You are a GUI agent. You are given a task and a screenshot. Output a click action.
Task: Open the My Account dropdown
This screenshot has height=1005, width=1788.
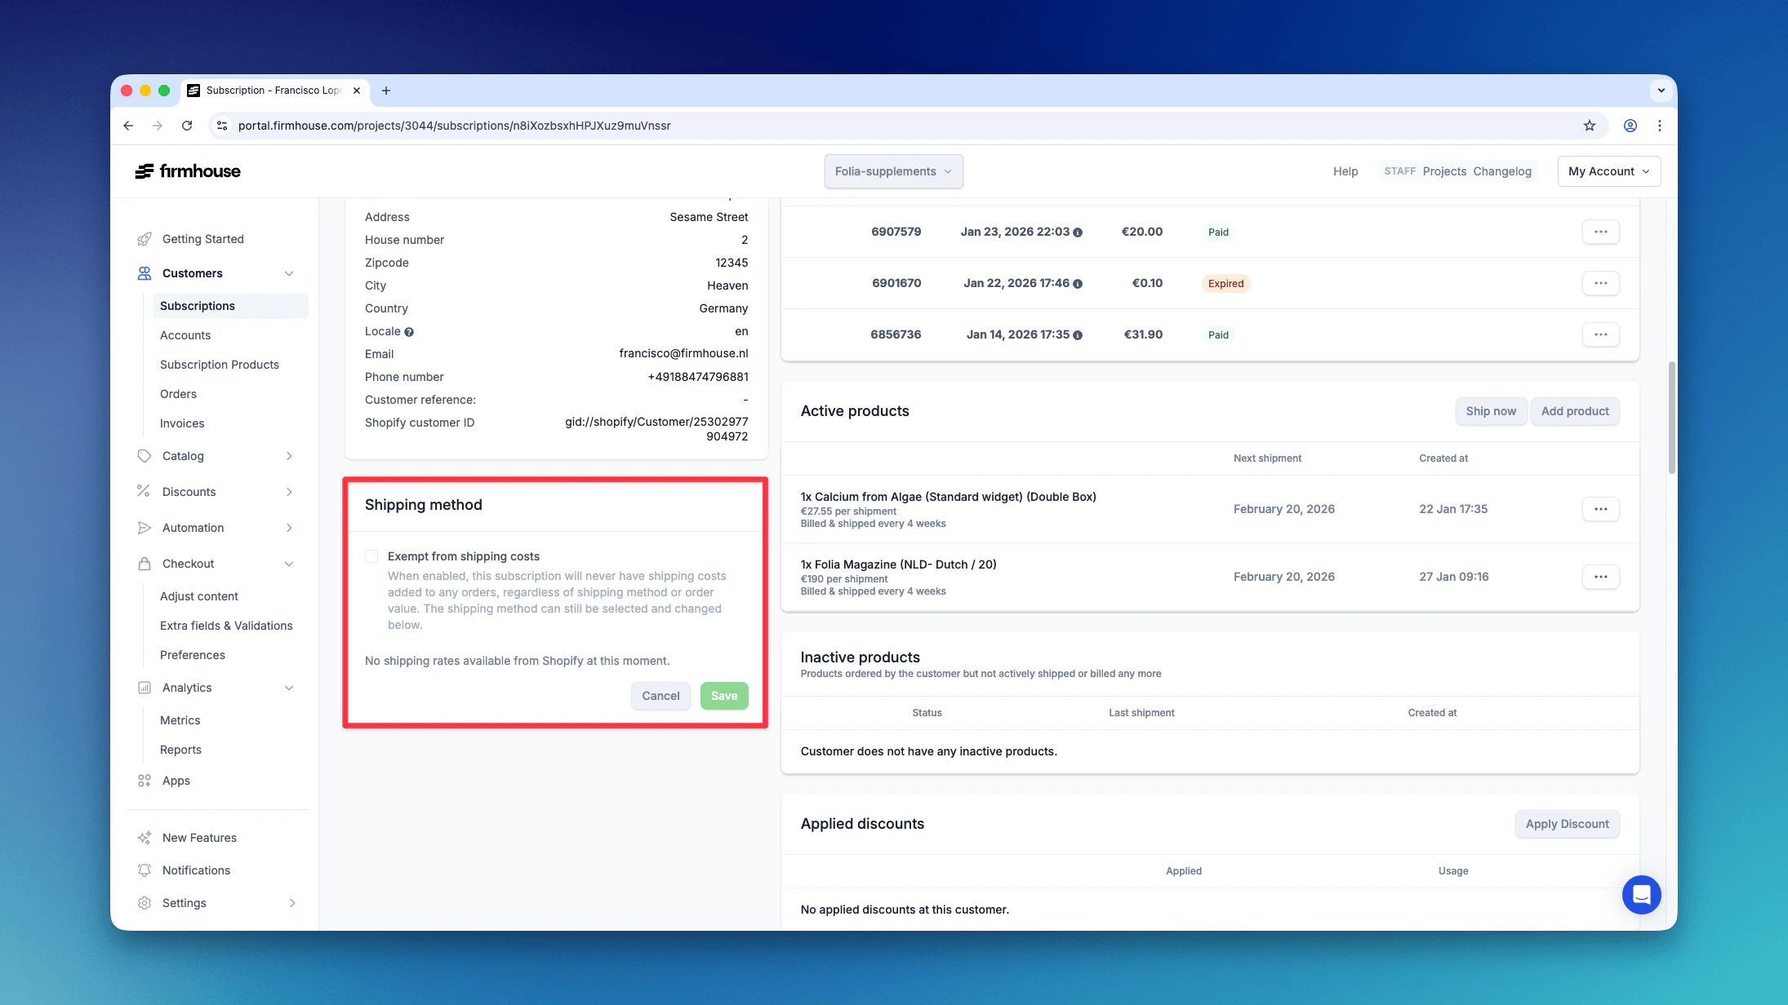click(x=1608, y=171)
